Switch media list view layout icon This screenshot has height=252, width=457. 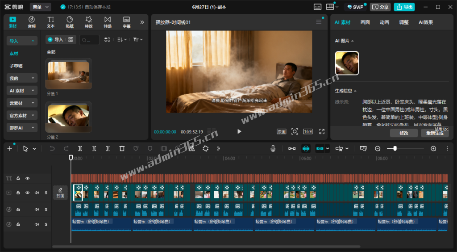(x=107, y=40)
